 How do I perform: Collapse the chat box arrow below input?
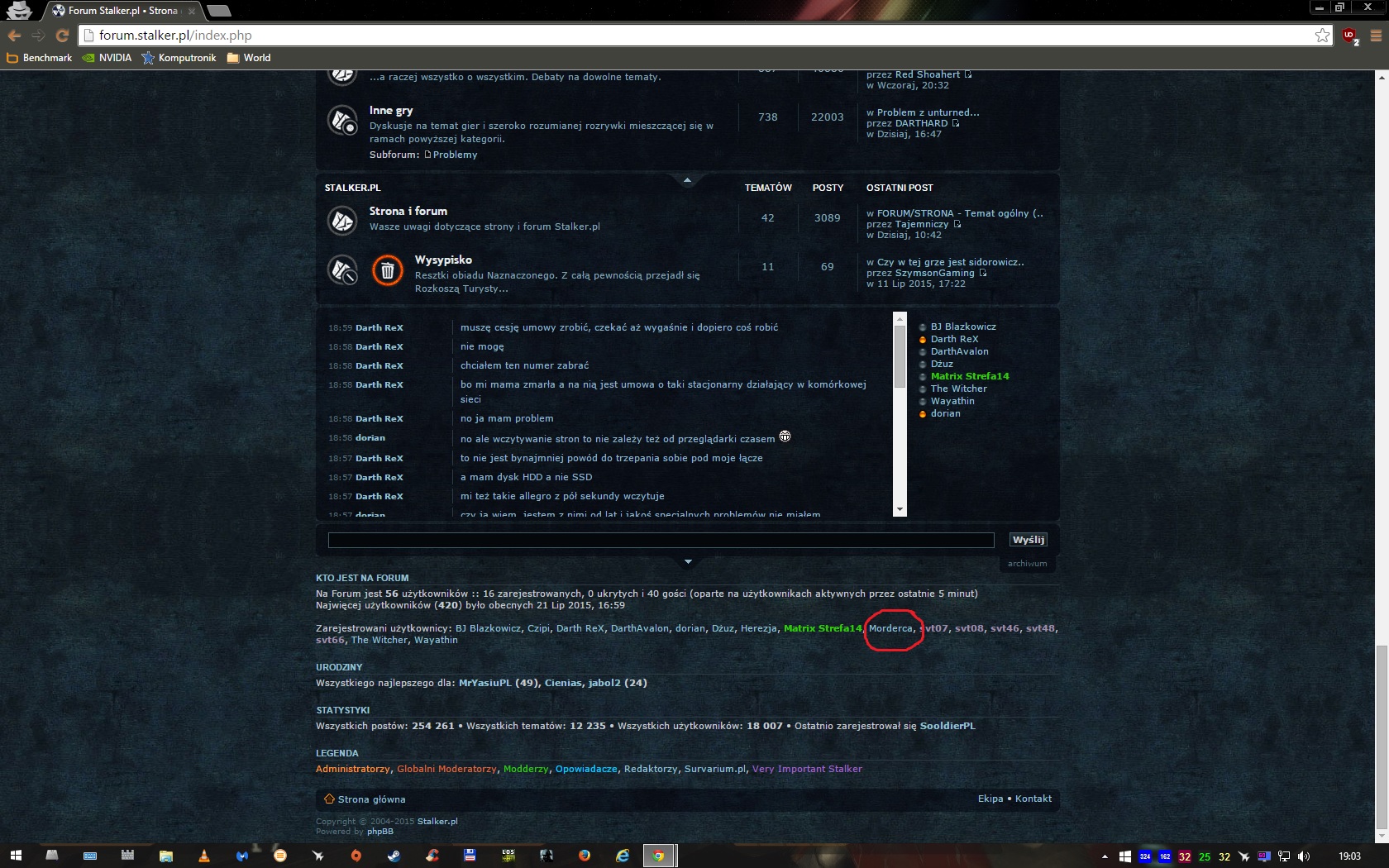[688, 562]
